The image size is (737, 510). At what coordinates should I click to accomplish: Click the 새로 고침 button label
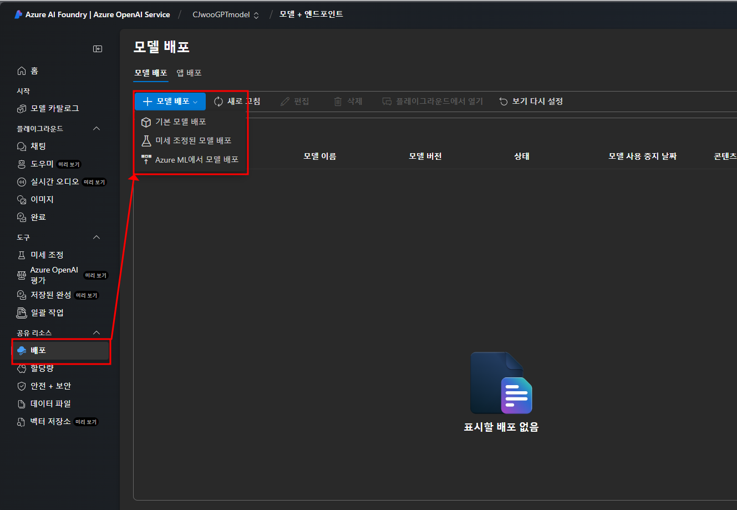243,101
